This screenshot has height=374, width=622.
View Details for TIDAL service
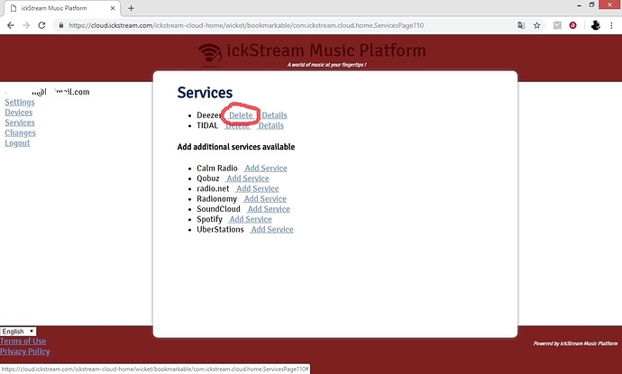coord(270,125)
